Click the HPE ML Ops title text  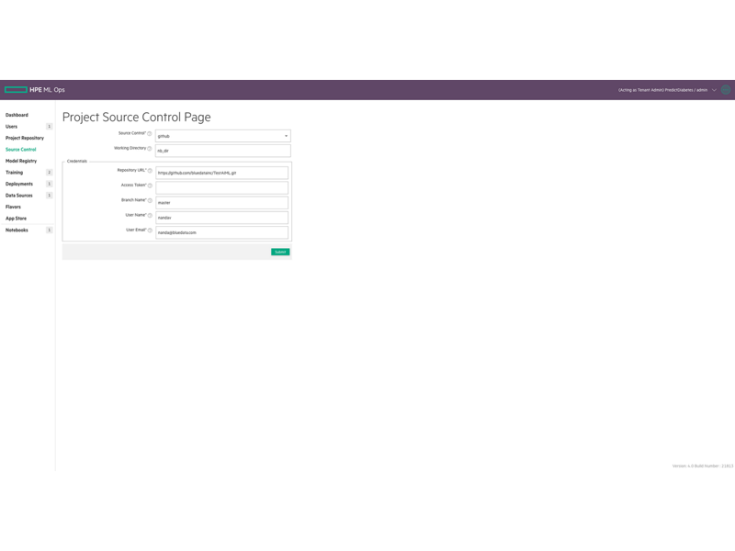click(48, 90)
